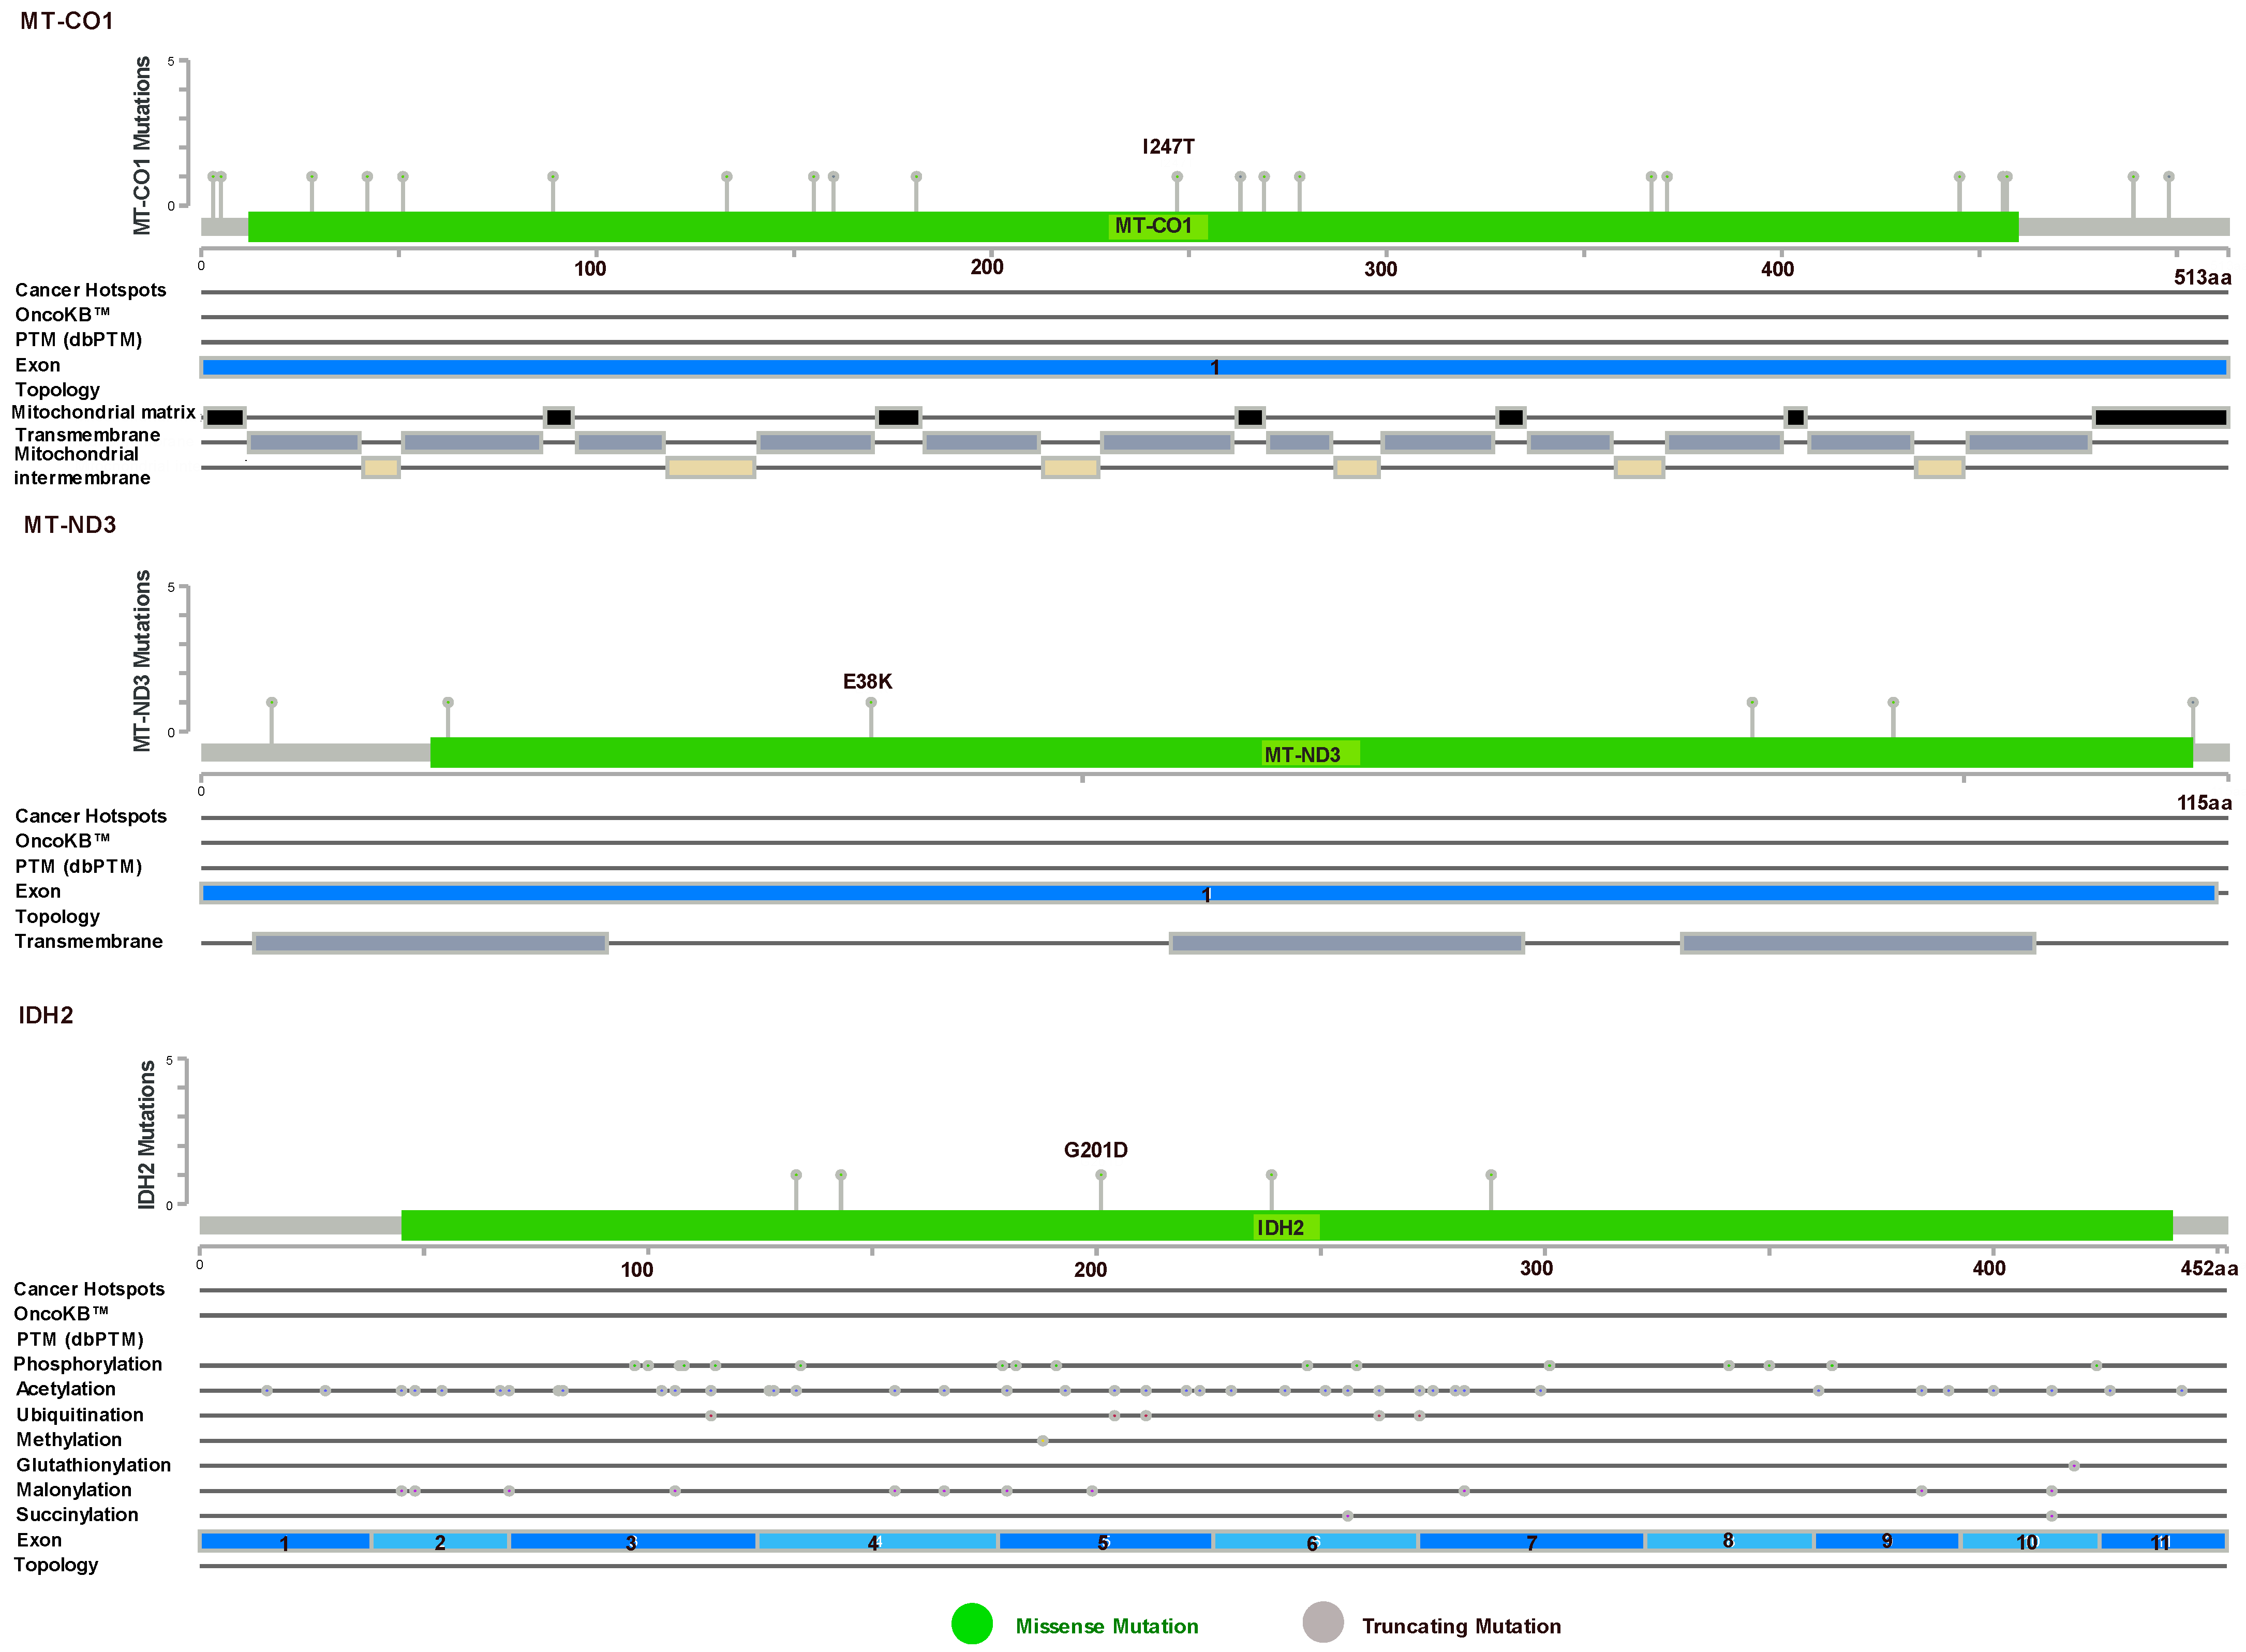Image resolution: width=2246 pixels, height=1652 pixels.
Task: Click the Missense Mutation green legend circle
Action: [x=971, y=1624]
